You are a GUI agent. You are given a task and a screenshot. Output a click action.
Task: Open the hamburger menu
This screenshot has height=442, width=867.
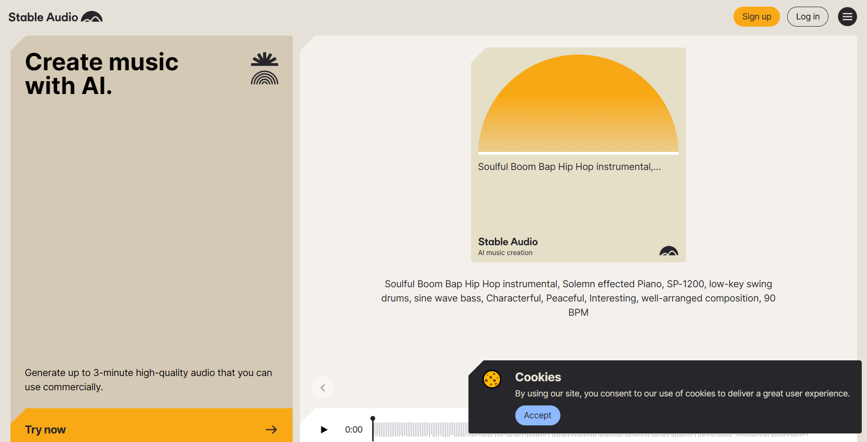pos(847,17)
